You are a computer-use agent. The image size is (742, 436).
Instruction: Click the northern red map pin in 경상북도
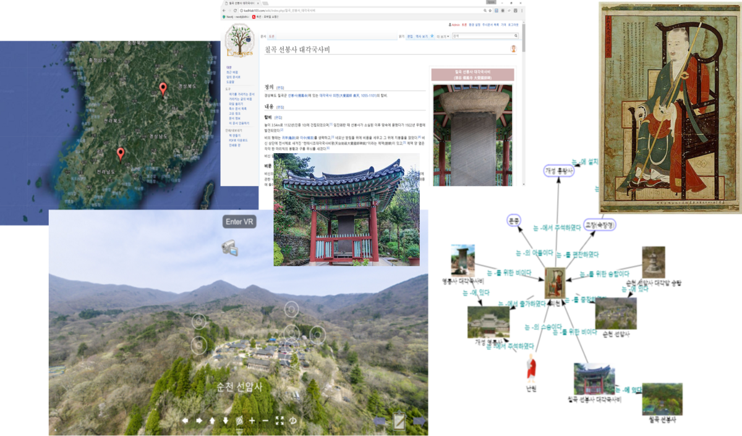pos(163,88)
